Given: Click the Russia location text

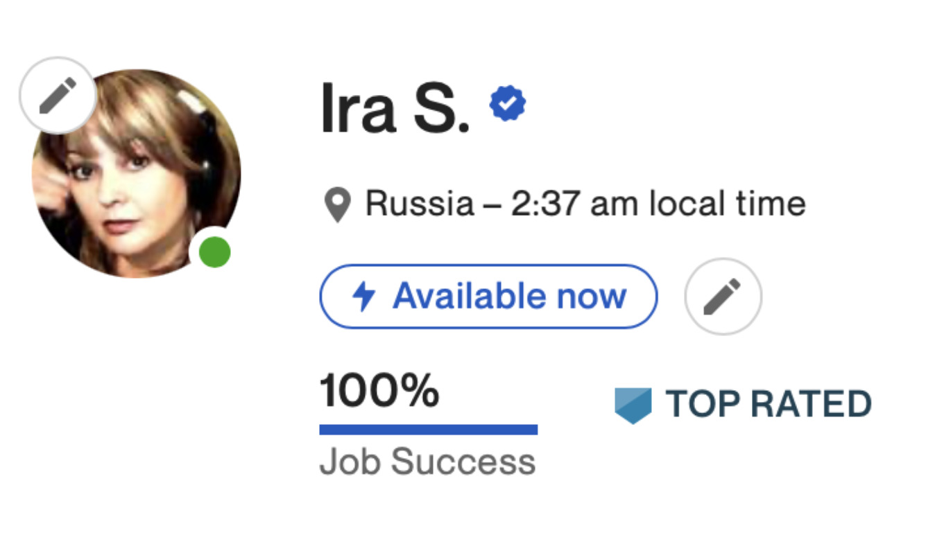Looking at the screenshot, I should click(x=420, y=204).
